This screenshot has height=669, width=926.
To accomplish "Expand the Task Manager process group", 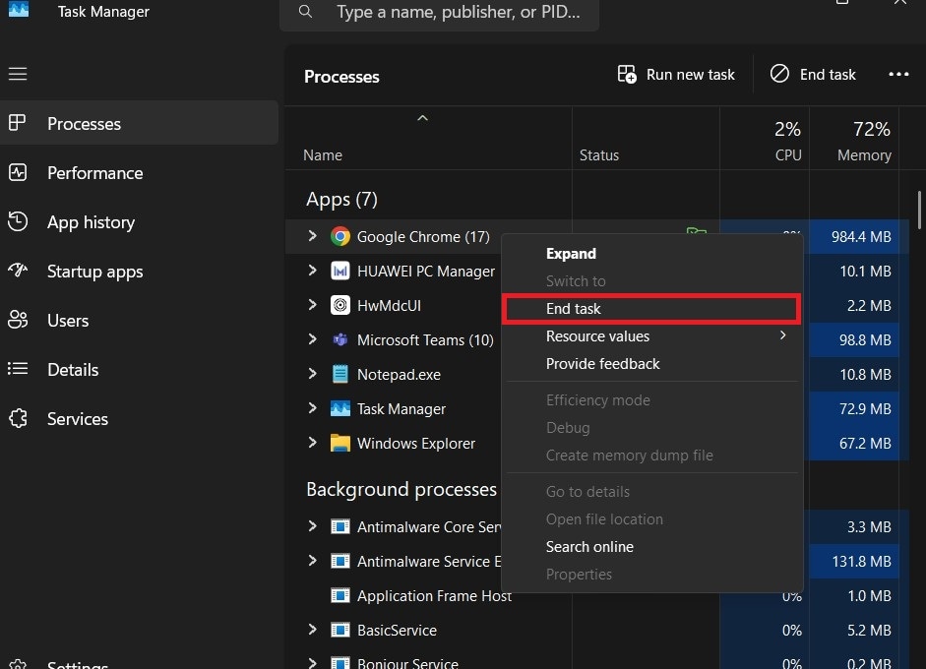I will pos(312,407).
